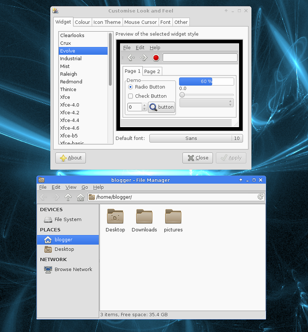Open File menu in File Manager
The height and width of the screenshot is (332, 308).
coord(43,187)
